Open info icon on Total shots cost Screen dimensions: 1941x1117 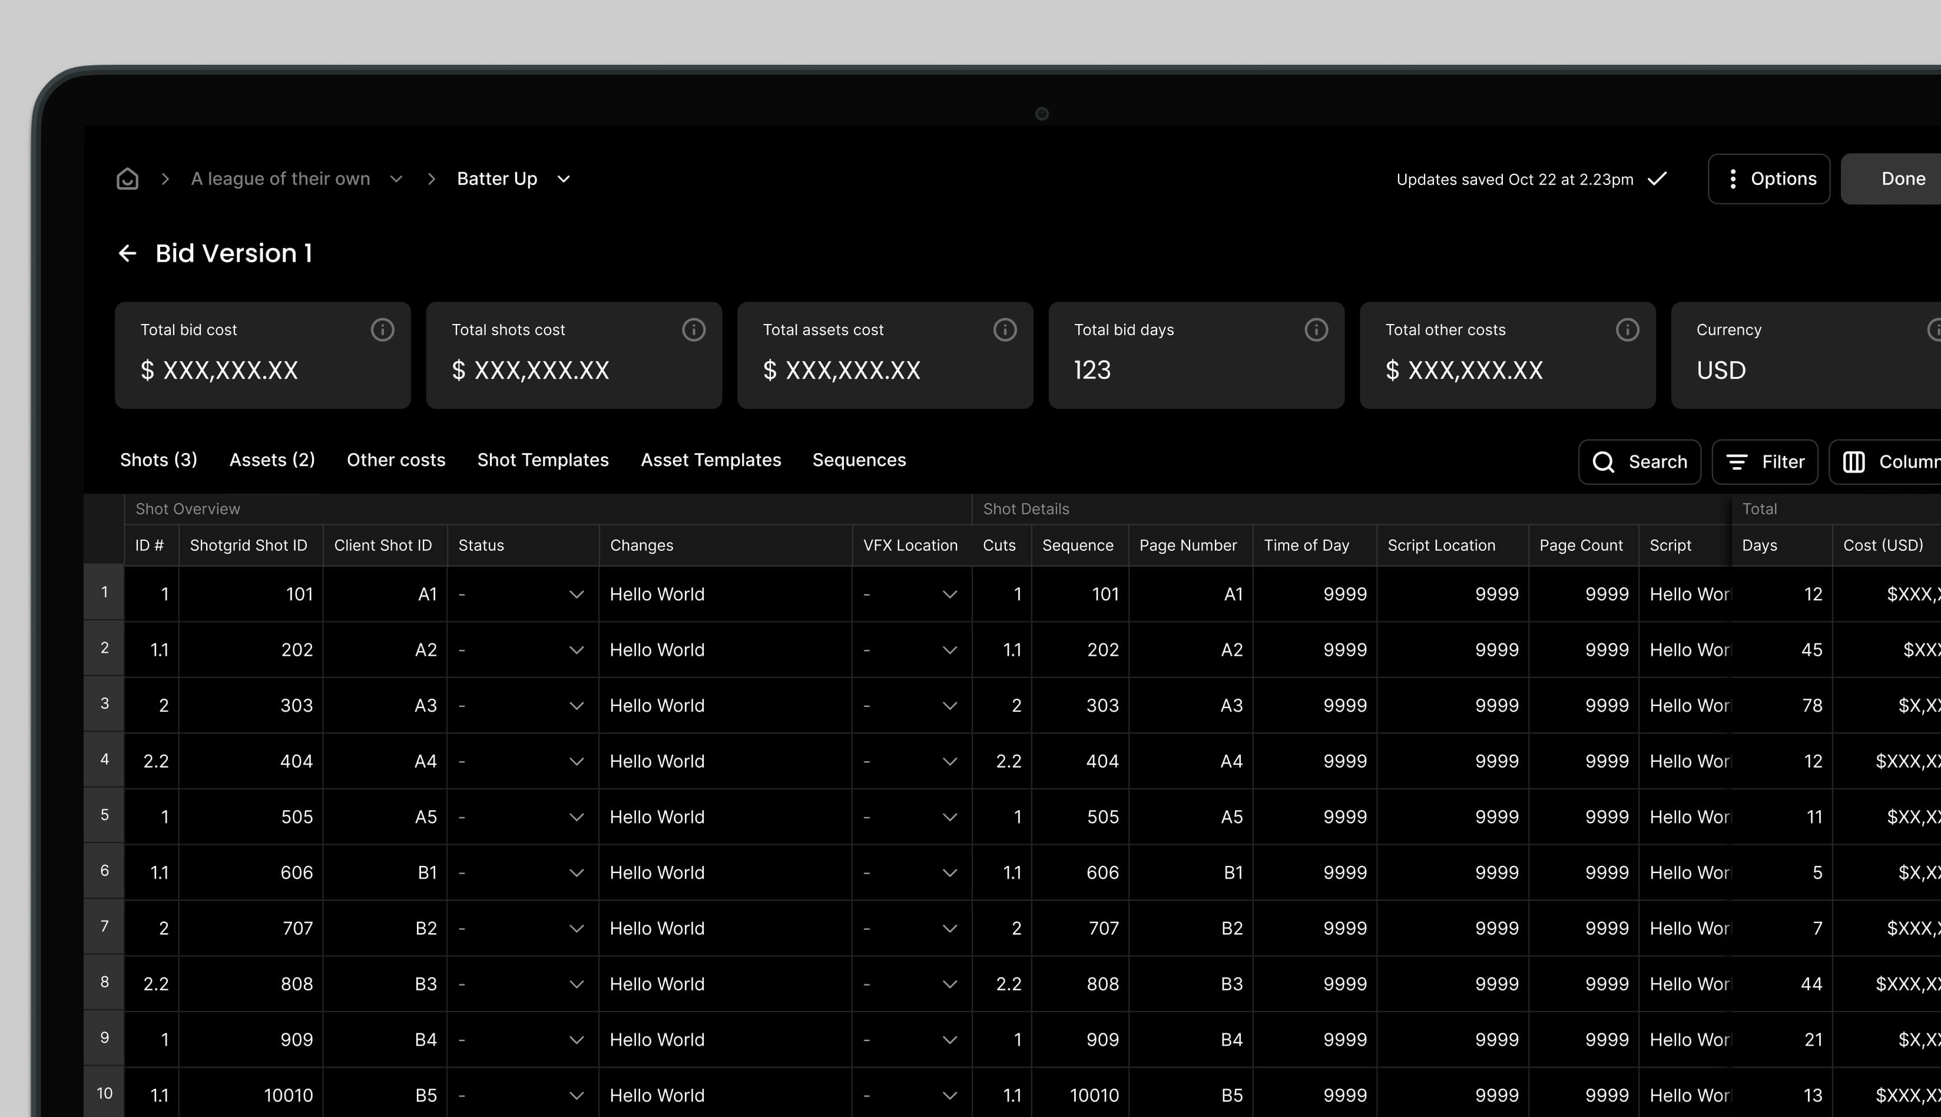[x=693, y=330]
